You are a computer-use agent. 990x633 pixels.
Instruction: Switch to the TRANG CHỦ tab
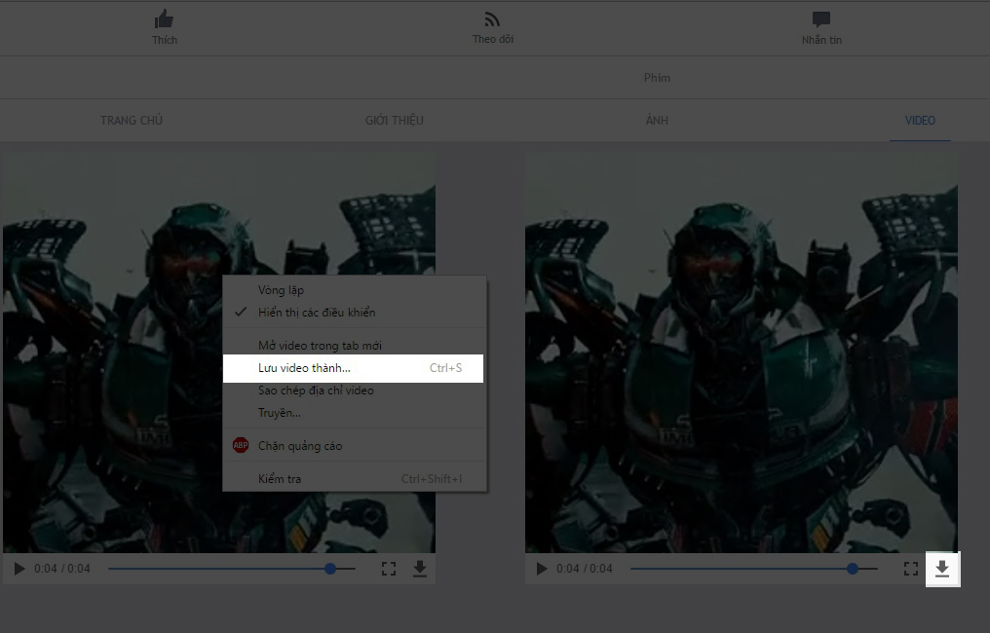pyautogui.click(x=132, y=121)
